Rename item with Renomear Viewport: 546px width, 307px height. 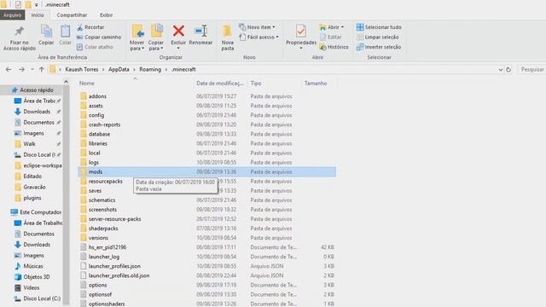pos(200,35)
